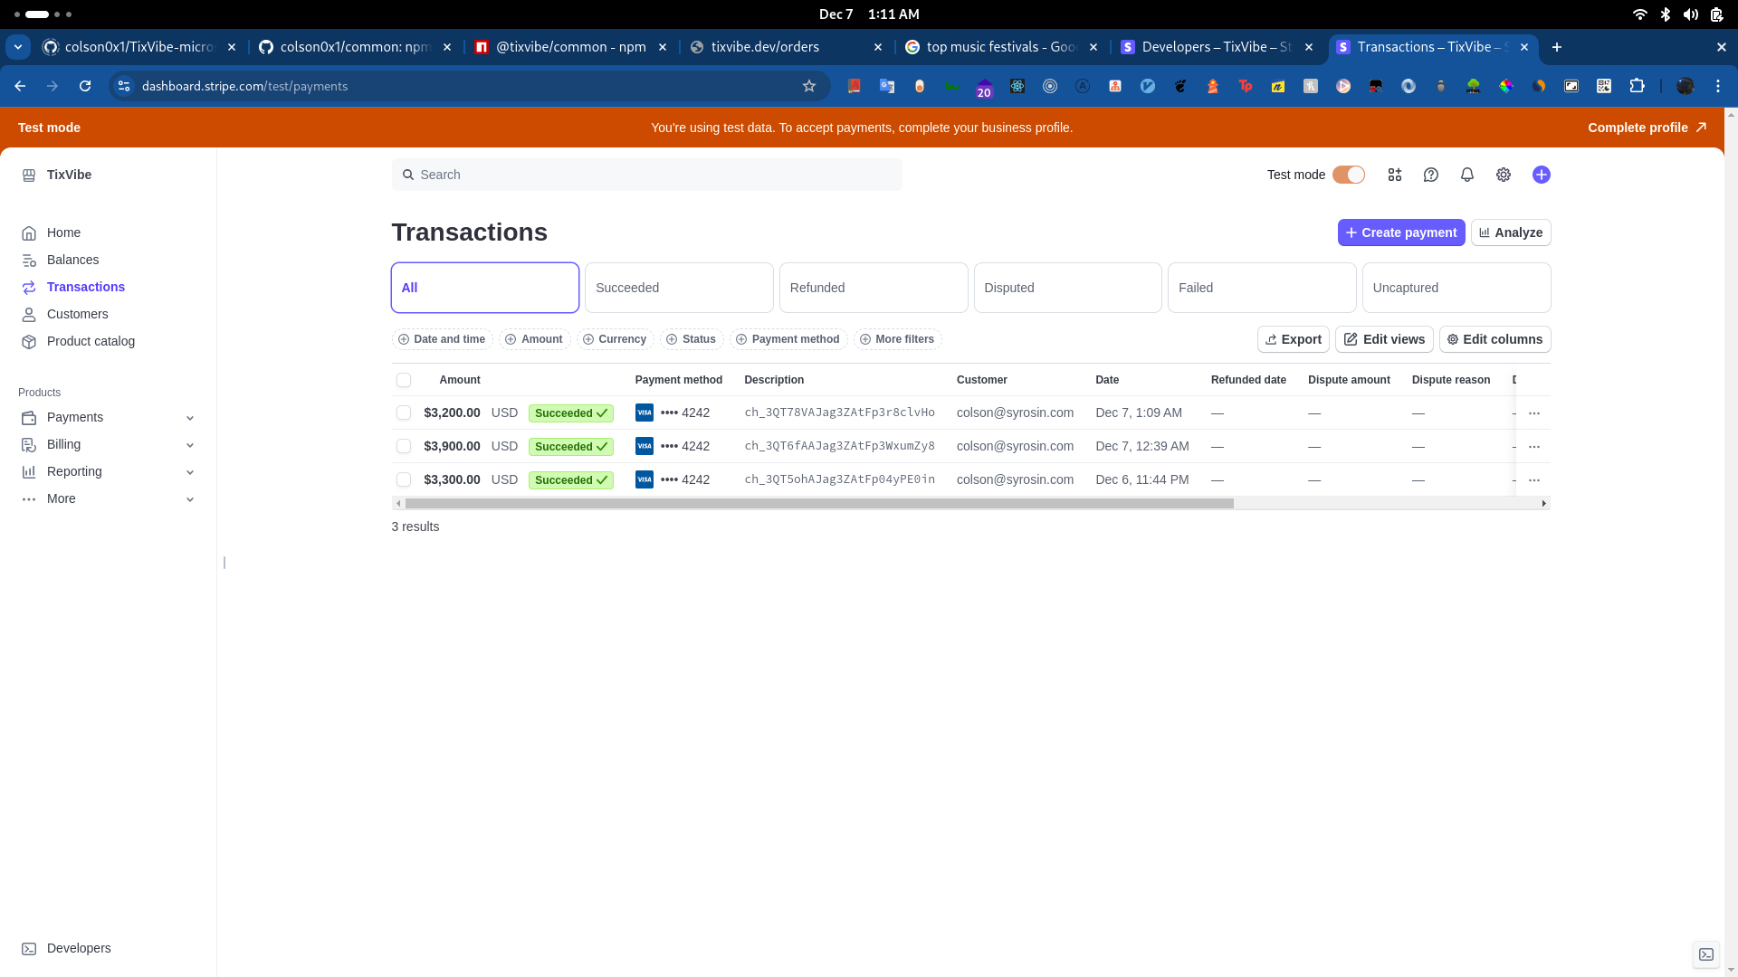Click the purple plus create icon
Screen dimensions: 1738x977
[1542, 175]
